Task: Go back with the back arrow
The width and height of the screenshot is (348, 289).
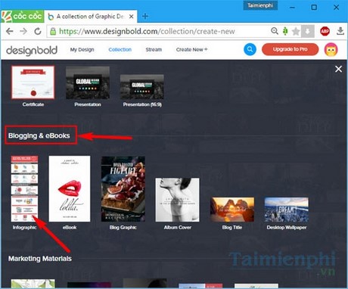Action: coord(10,31)
